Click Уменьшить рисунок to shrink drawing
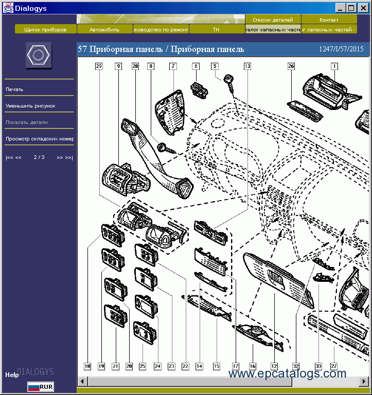The image size is (372, 395). point(30,106)
